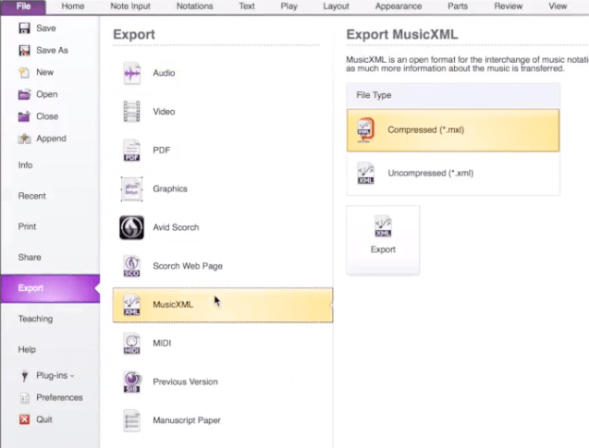
Task: Click the Save As label
Action: pyautogui.click(x=52, y=50)
